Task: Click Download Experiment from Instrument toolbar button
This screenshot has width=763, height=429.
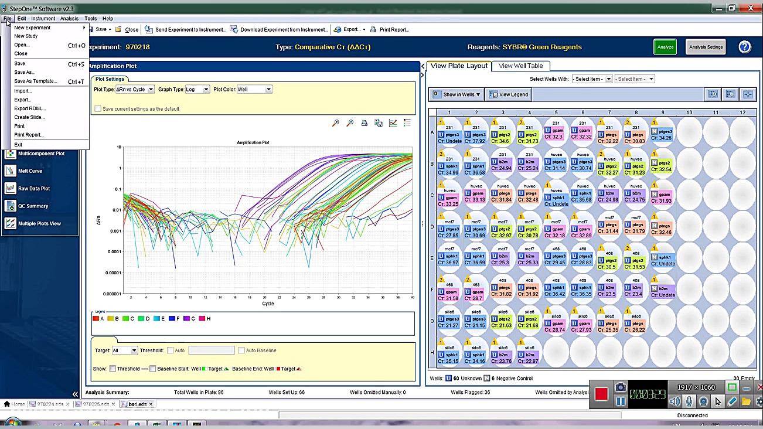Action: pyautogui.click(x=279, y=29)
